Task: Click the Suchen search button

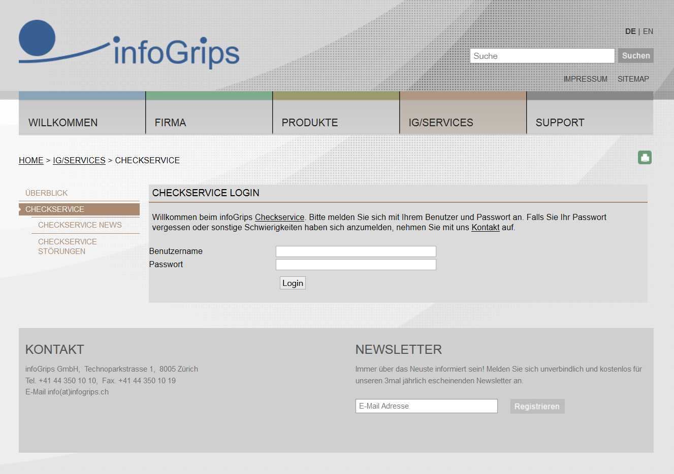Action: point(636,56)
